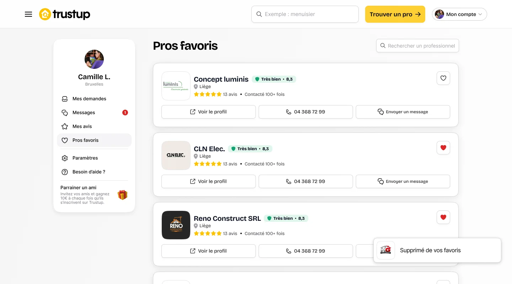The height and width of the screenshot is (284, 512).
Task: Select Pros favoris menu item
Action: 94,140
